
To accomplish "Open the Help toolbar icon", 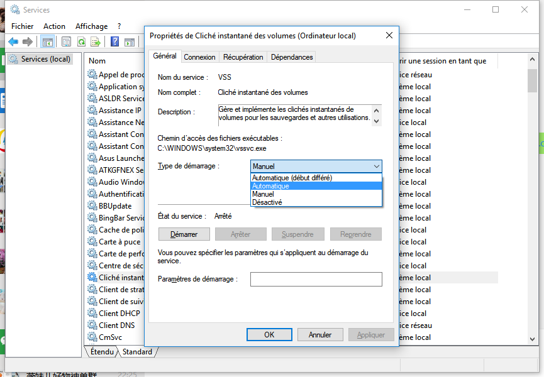I will (115, 41).
